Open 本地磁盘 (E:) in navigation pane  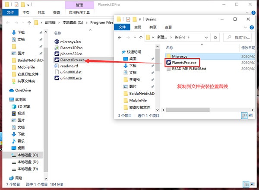point(25,169)
